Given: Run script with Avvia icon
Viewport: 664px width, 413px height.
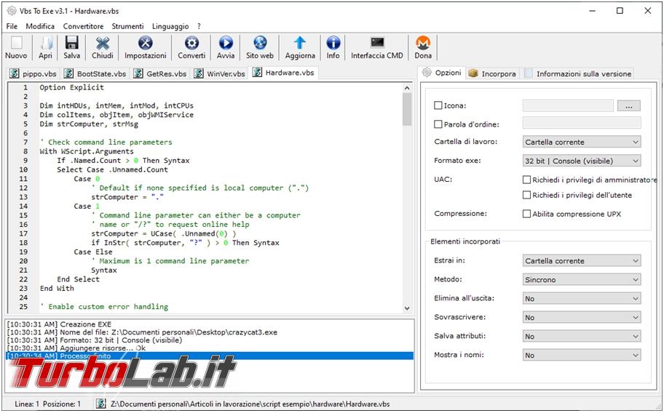Looking at the screenshot, I should click(226, 43).
